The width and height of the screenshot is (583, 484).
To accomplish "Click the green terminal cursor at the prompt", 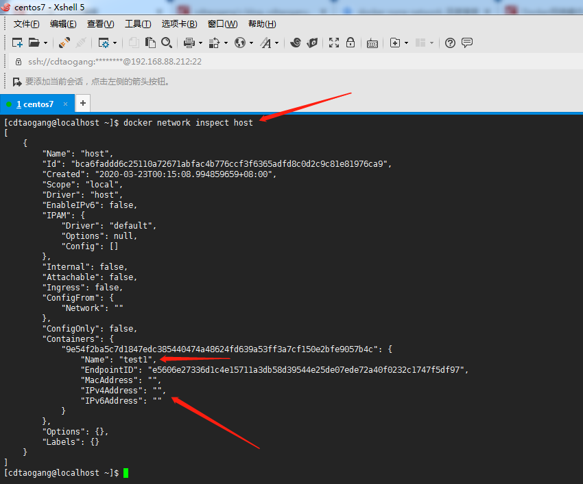I will pyautogui.click(x=126, y=473).
